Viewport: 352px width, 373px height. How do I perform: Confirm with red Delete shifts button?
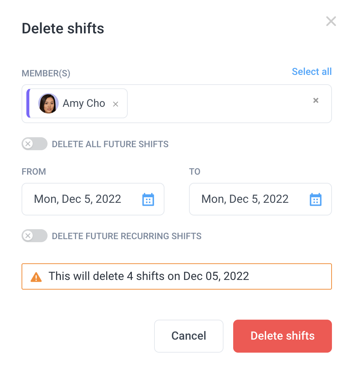[283, 336]
